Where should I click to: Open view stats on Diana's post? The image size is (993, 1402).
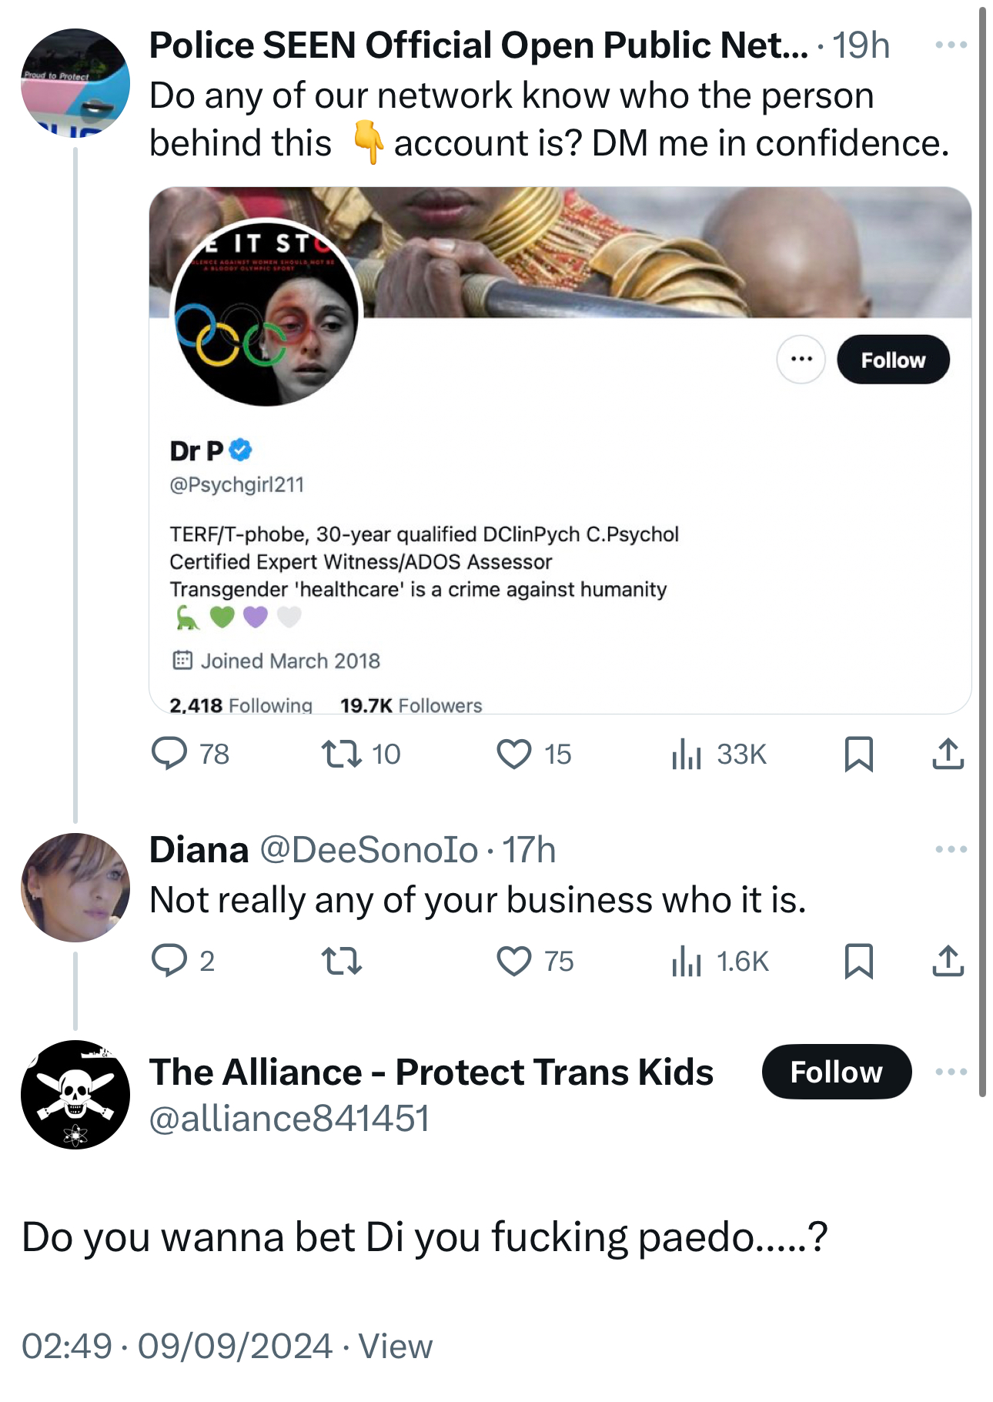click(687, 961)
